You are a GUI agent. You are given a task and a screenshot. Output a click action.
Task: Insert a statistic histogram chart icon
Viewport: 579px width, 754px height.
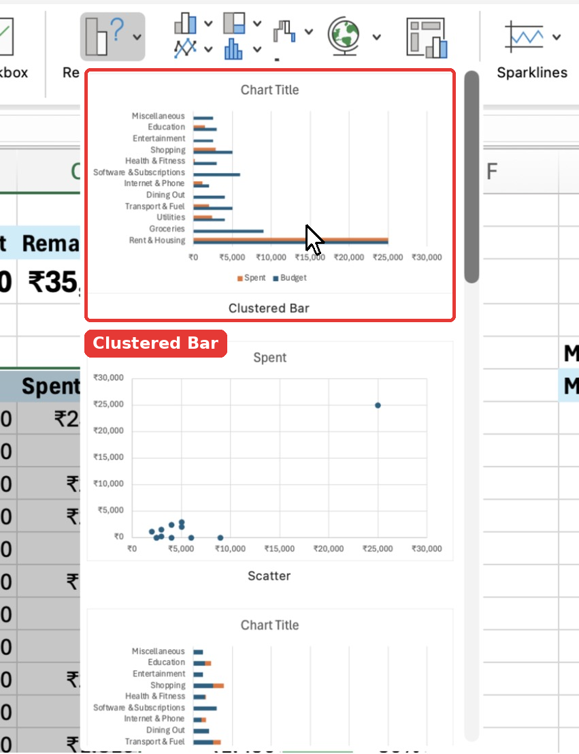[x=233, y=48]
